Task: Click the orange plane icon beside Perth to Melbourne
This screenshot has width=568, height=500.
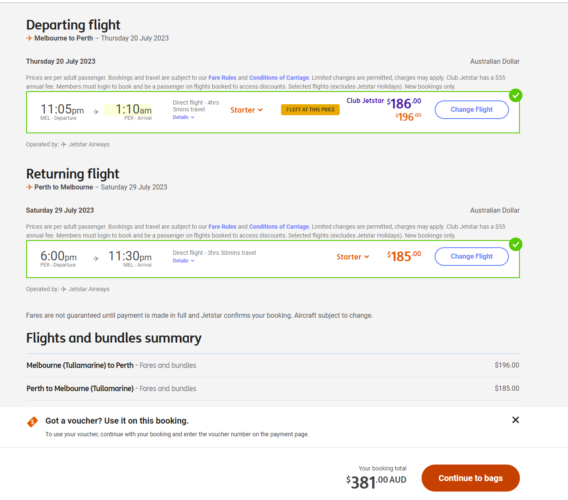Action: pos(29,187)
